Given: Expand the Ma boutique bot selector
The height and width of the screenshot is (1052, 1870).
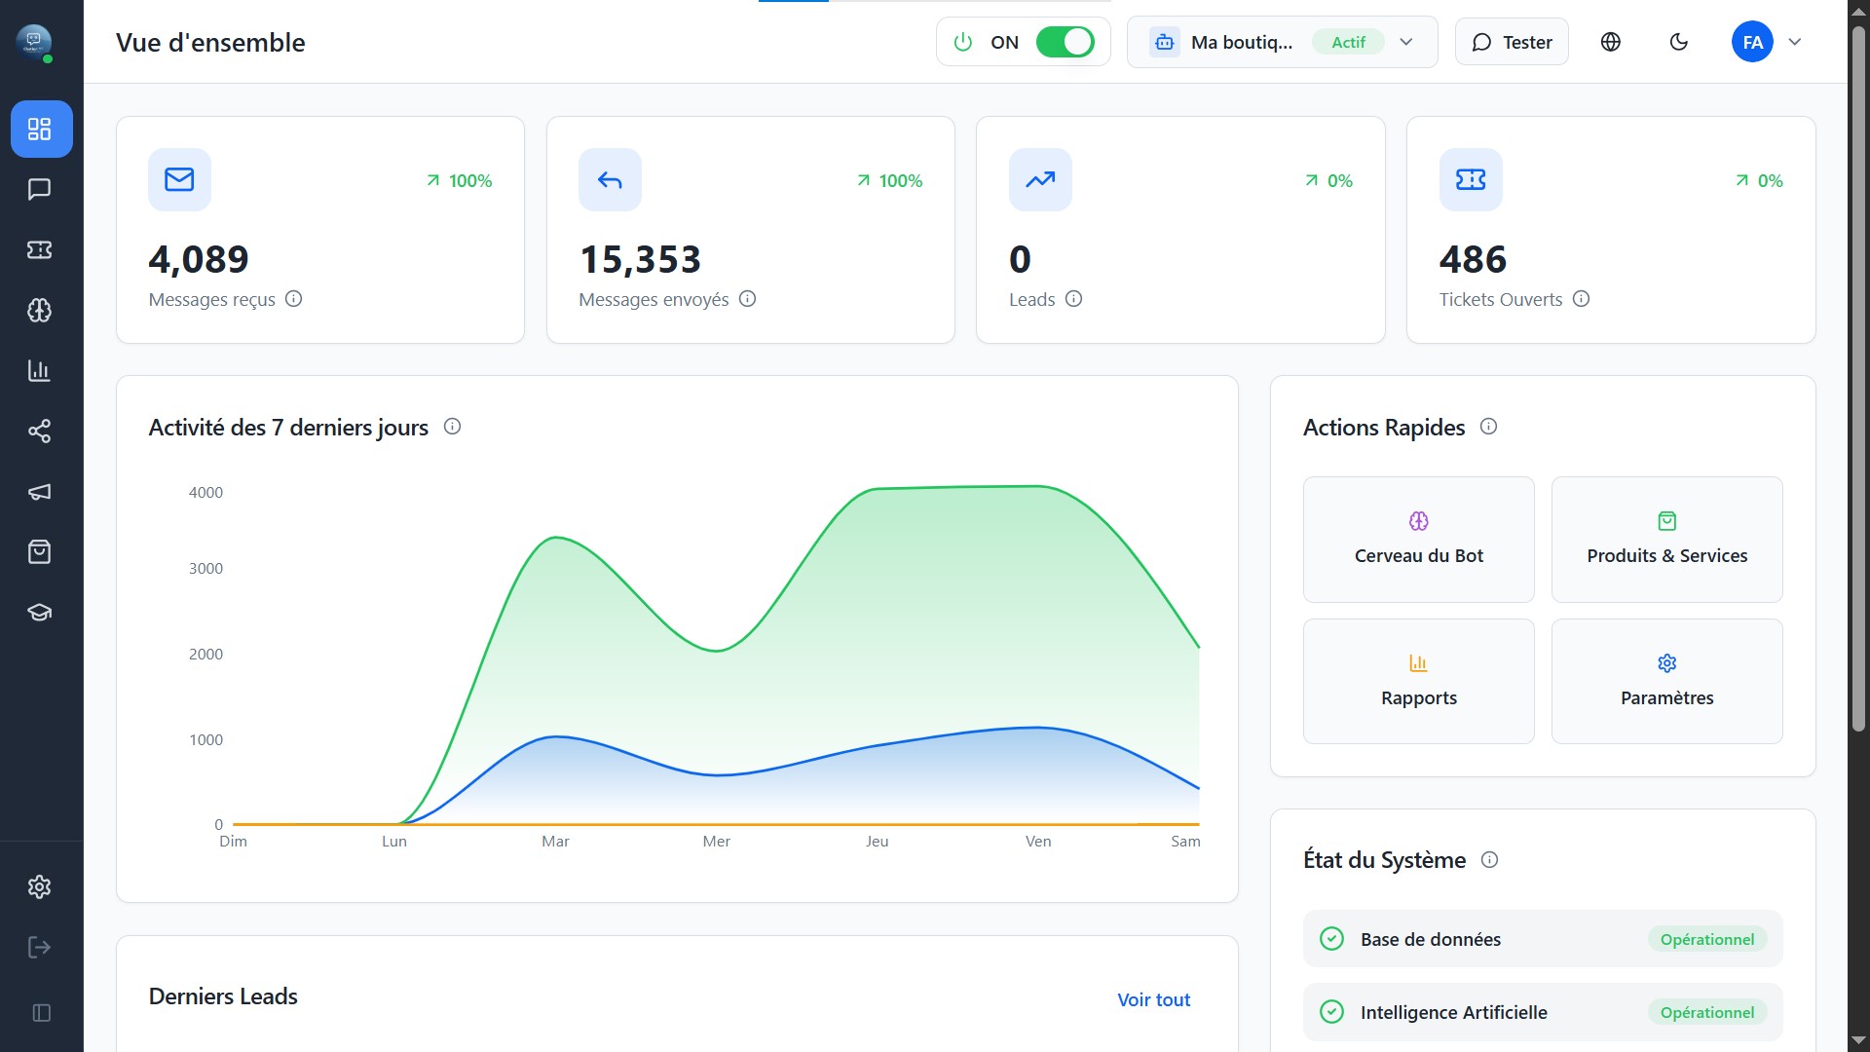Looking at the screenshot, I should pos(1405,42).
